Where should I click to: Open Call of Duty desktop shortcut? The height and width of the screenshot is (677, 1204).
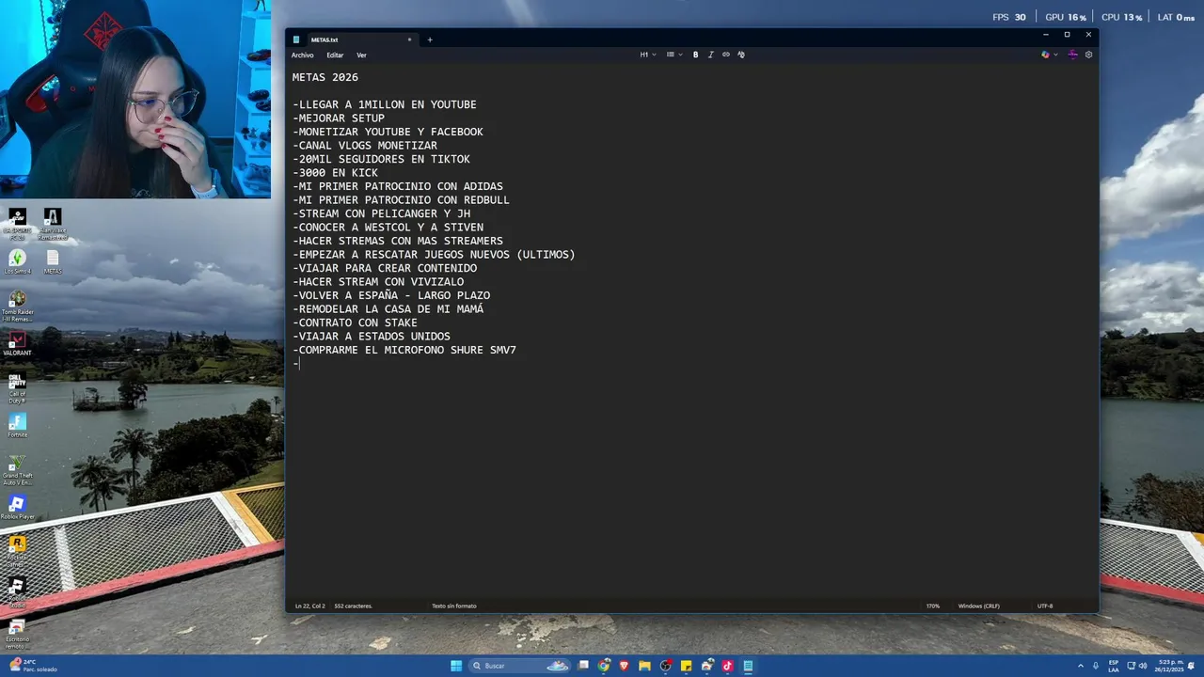tap(17, 387)
